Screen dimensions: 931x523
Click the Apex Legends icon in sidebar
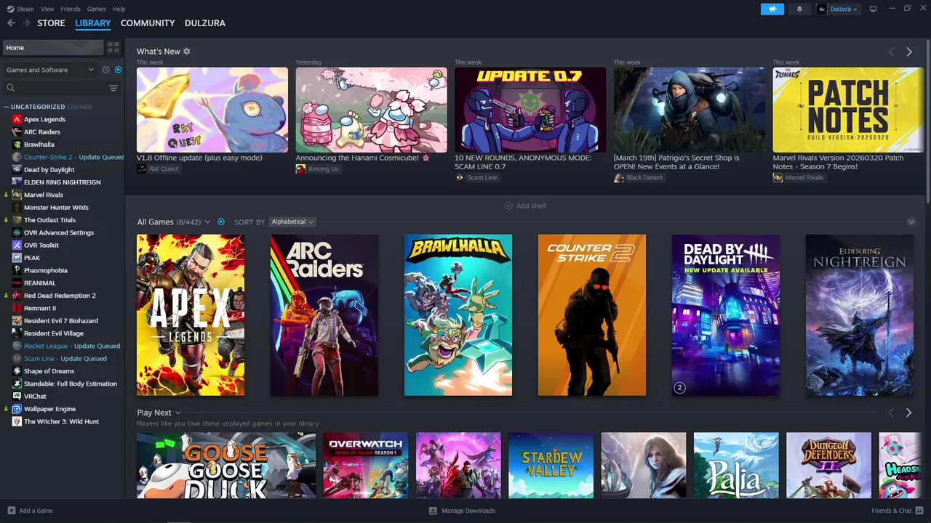tap(17, 119)
